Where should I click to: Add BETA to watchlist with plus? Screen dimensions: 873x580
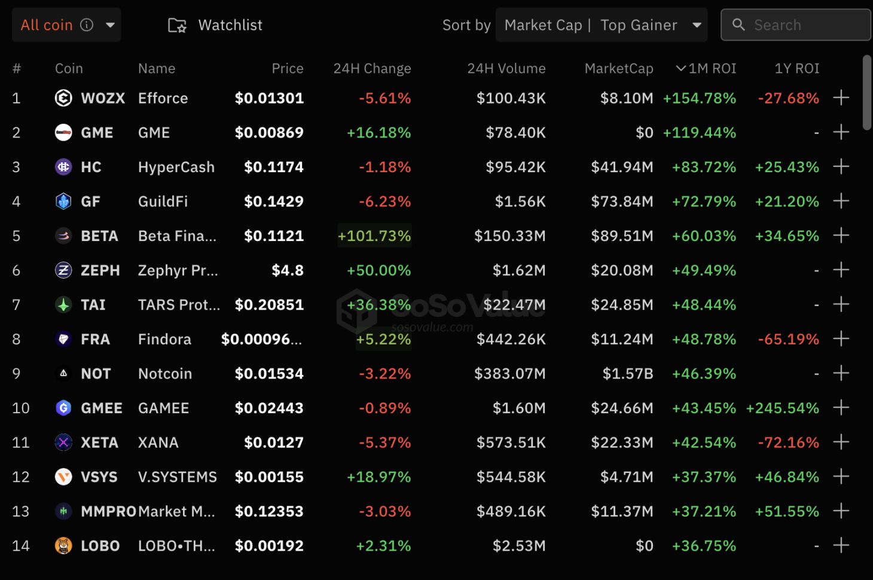[841, 236]
